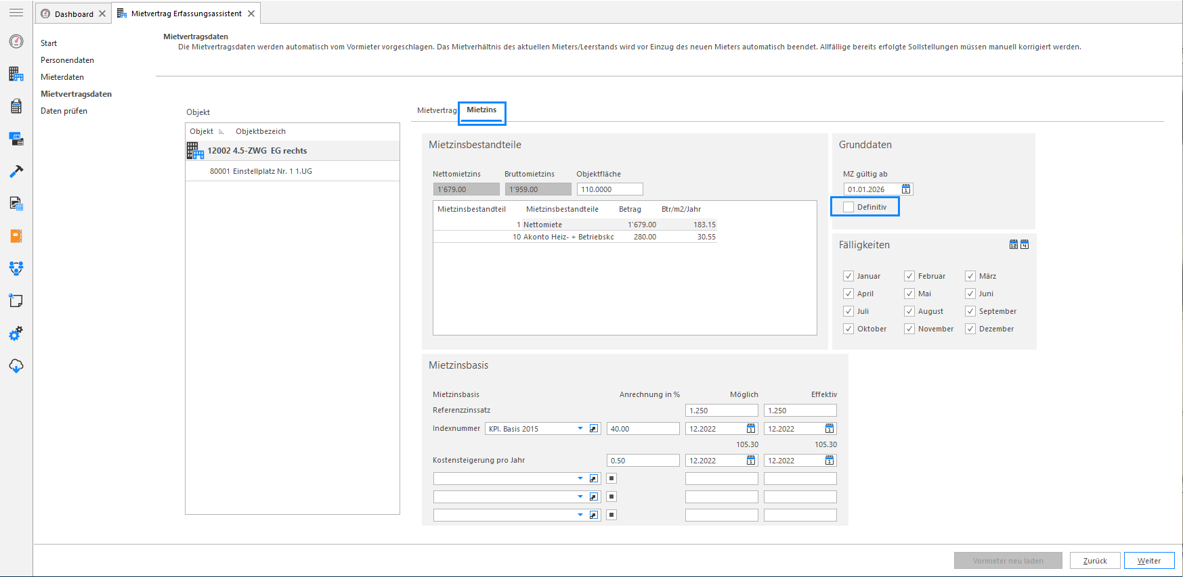Expand the KPI. Basis 2015 dropdown
This screenshot has height=577, width=1183.
coord(580,429)
